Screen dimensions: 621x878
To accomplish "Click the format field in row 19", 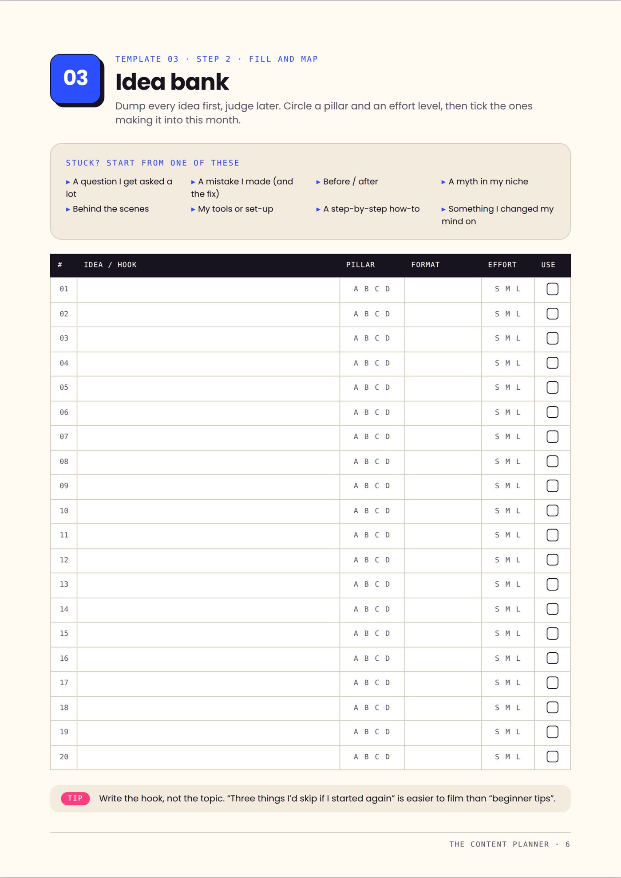I will tap(443, 733).
